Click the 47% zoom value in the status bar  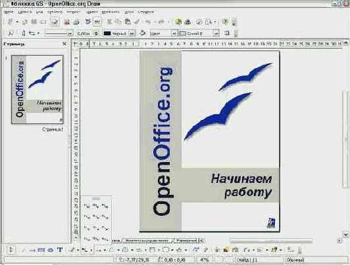pyautogui.click(x=205, y=260)
